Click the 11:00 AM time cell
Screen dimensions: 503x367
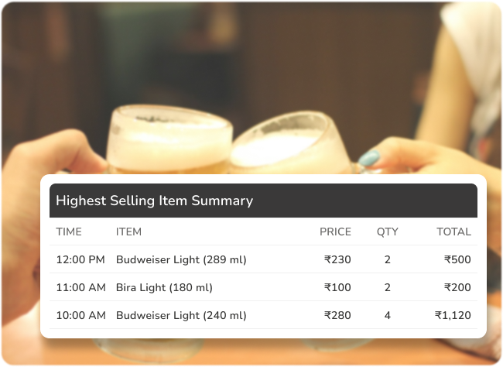click(80, 288)
